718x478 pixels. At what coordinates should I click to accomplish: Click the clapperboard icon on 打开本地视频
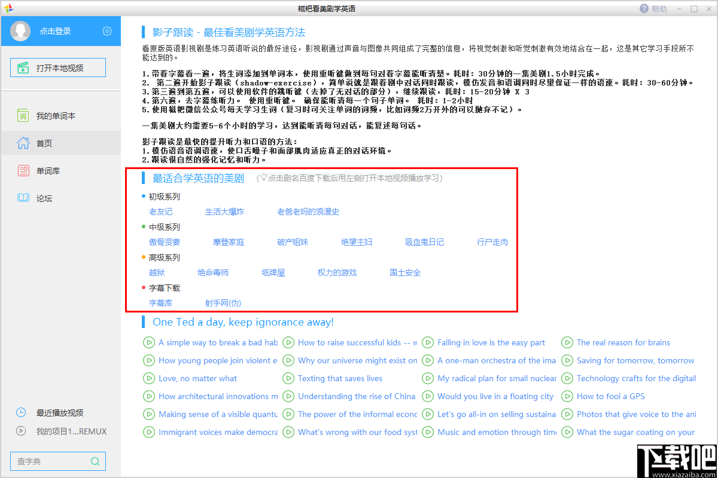point(24,68)
